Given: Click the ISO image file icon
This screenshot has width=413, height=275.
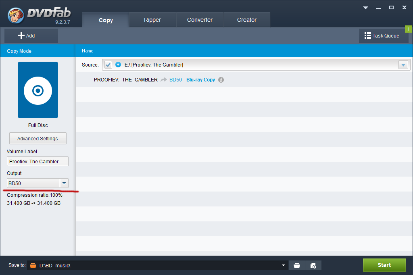Looking at the screenshot, I should click(313, 265).
